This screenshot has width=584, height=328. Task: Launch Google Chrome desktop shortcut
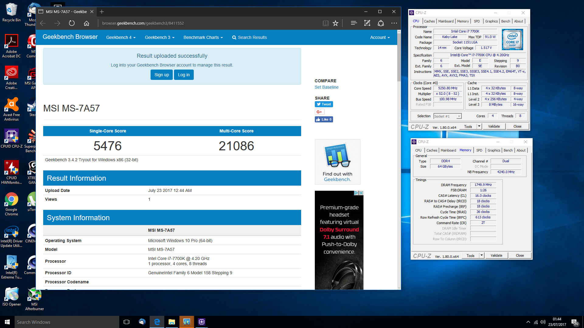[x=12, y=204]
